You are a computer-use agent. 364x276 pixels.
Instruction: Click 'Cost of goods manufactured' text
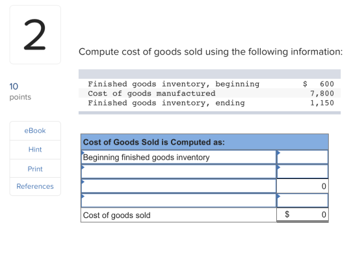(151, 93)
